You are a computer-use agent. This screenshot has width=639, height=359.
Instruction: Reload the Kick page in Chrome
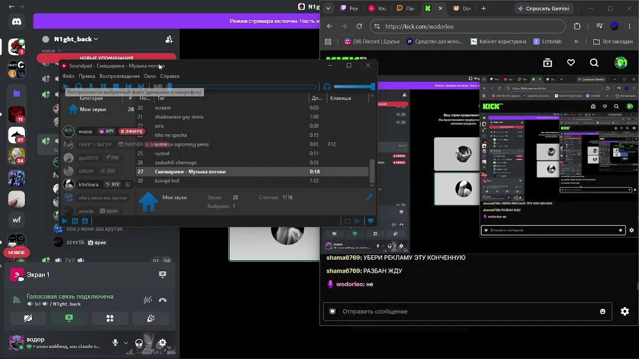pos(359,26)
